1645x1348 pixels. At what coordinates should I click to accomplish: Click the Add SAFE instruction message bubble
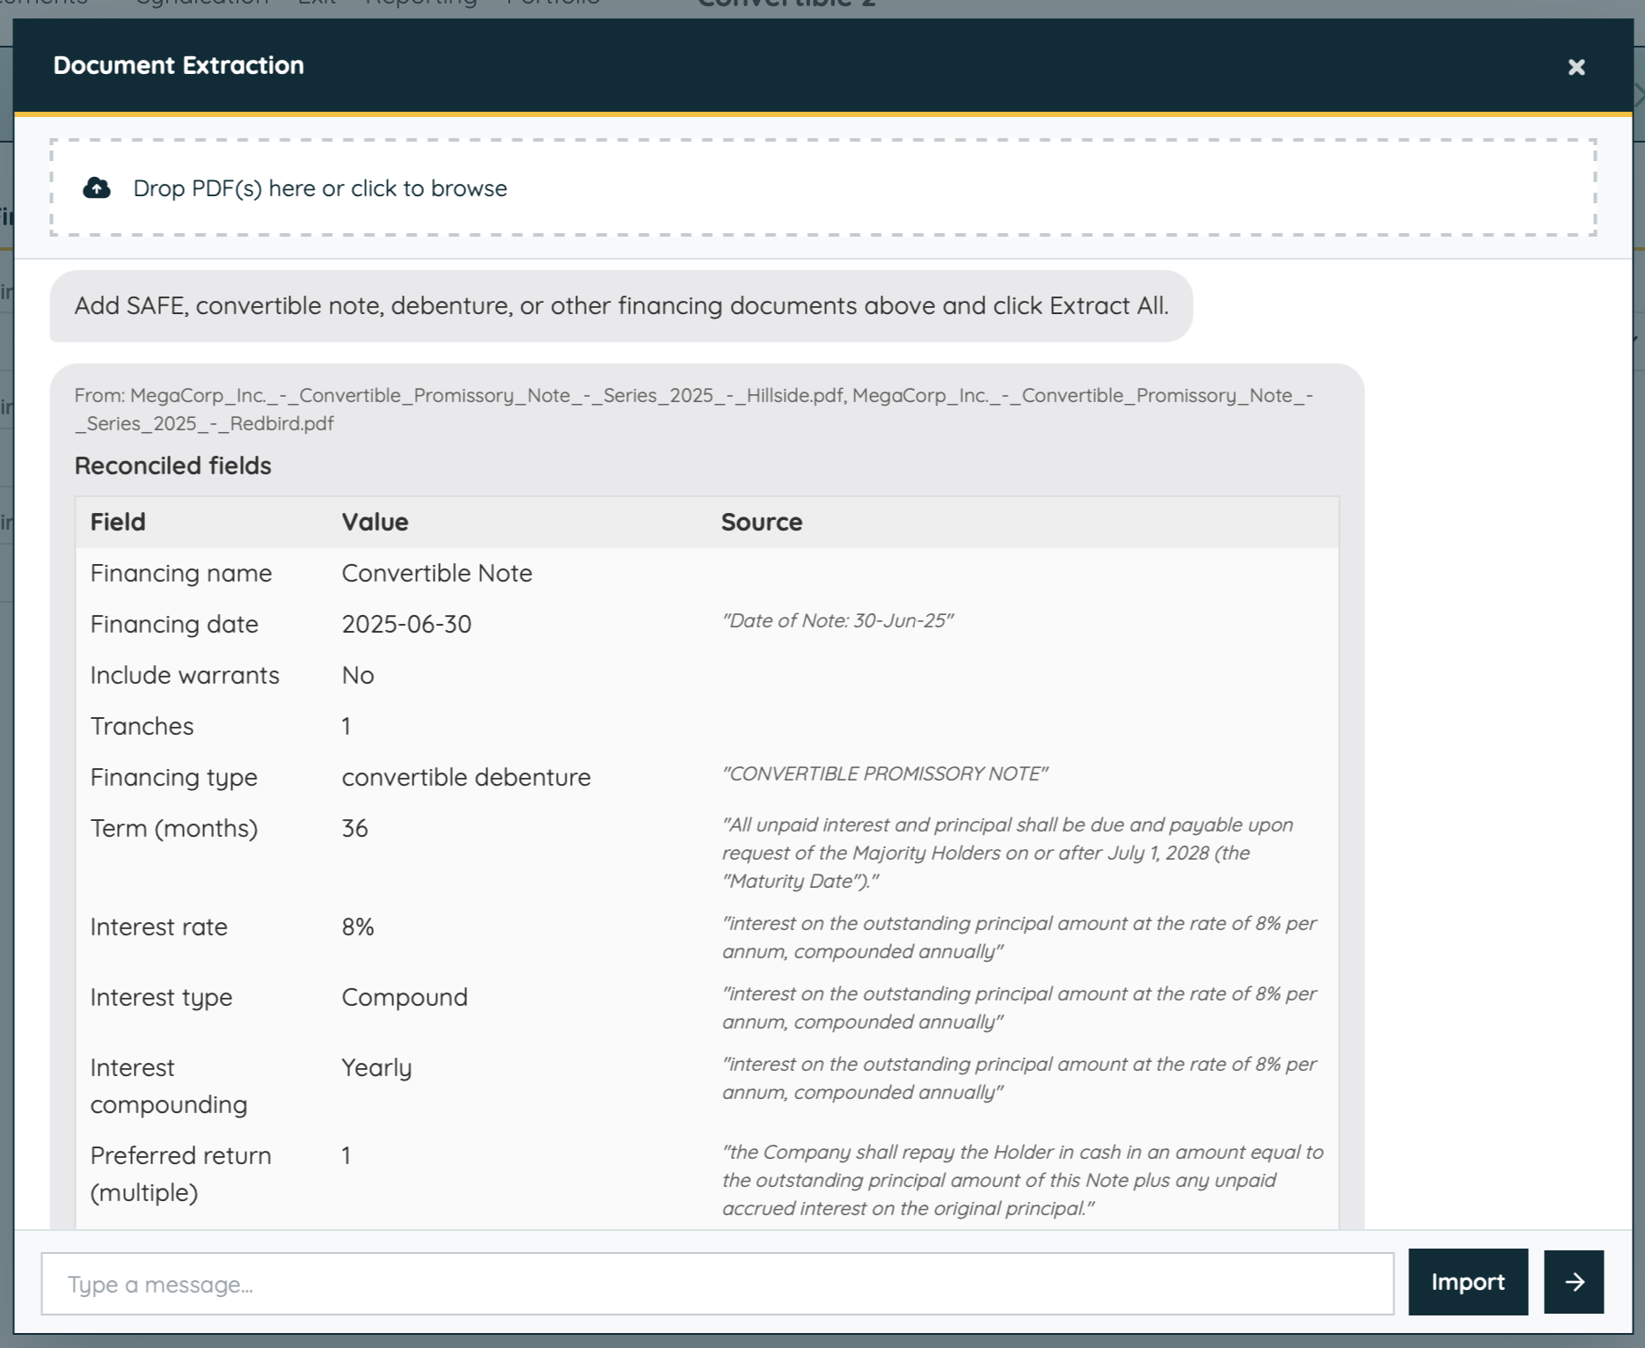tap(621, 305)
